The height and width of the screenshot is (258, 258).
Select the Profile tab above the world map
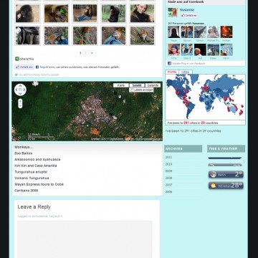tap(172, 72)
